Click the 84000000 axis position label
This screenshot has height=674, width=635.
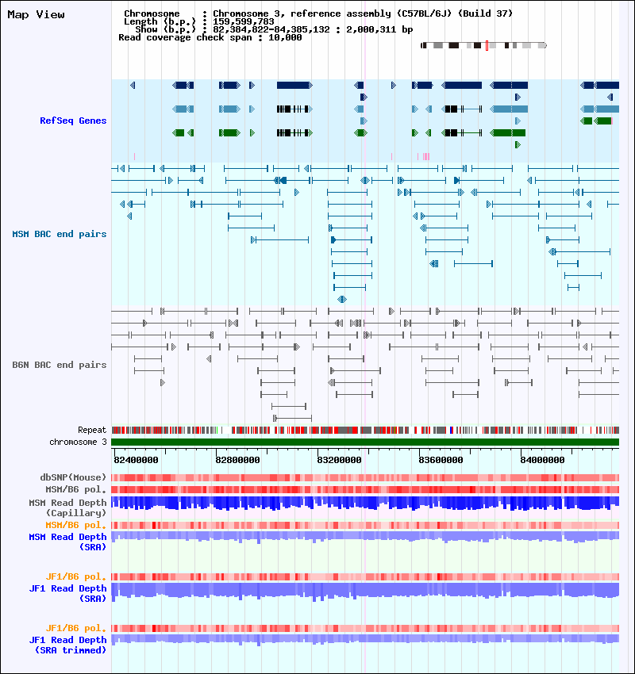(542, 460)
